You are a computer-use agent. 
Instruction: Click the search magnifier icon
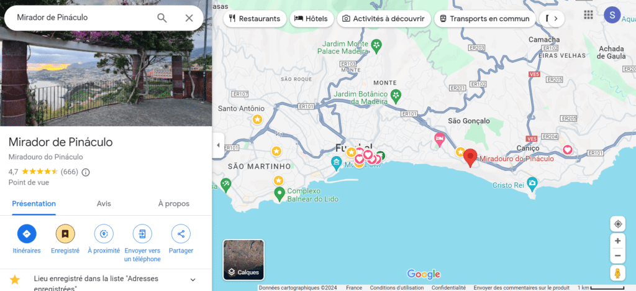162,18
